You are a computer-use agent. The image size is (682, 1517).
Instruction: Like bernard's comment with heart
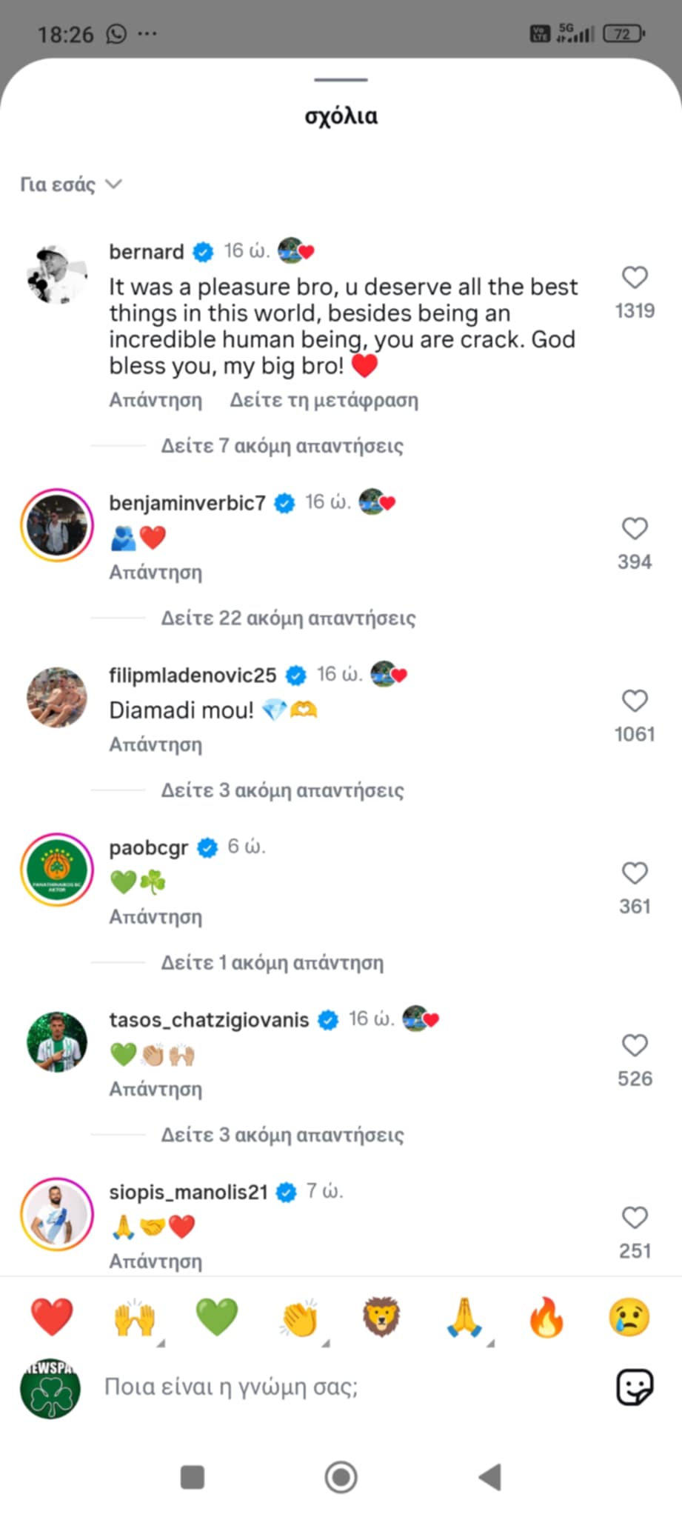[635, 278]
